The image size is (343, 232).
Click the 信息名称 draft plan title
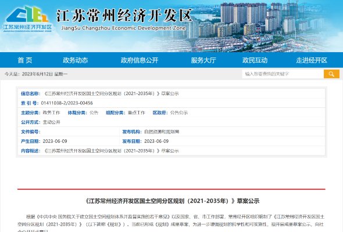(112, 93)
